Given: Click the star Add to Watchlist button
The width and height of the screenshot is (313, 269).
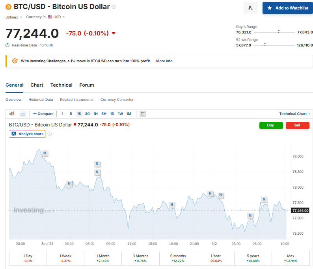Looking at the screenshot, I should 288,8.
